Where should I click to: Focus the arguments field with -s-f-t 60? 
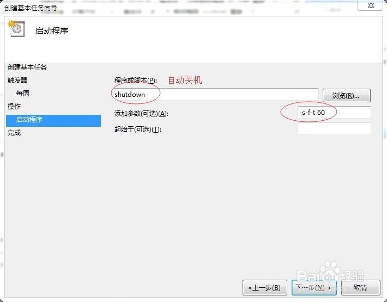click(334, 113)
